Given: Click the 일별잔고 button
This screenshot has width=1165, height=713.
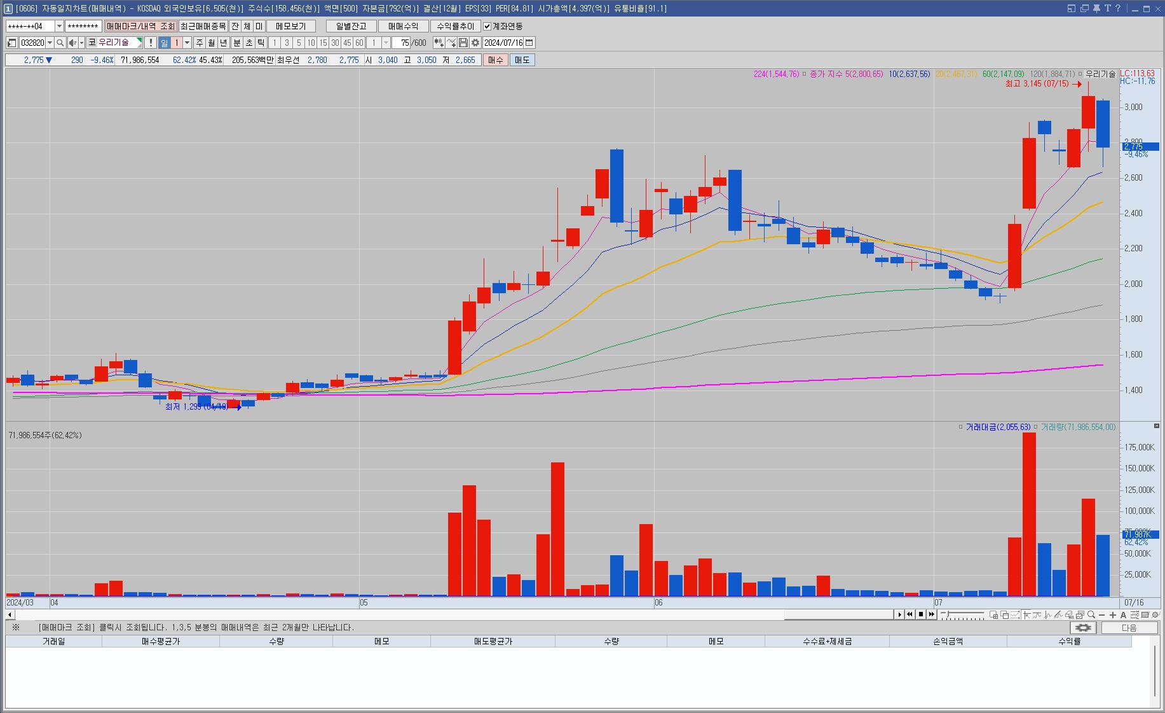Looking at the screenshot, I should [351, 26].
